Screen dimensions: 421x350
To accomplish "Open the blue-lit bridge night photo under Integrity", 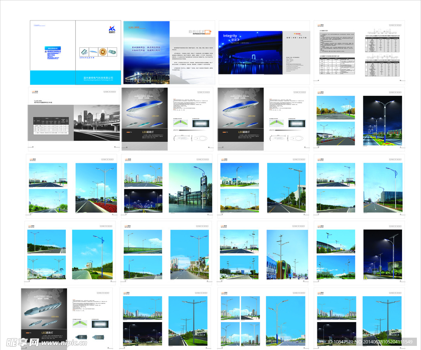I will (x=250, y=53).
